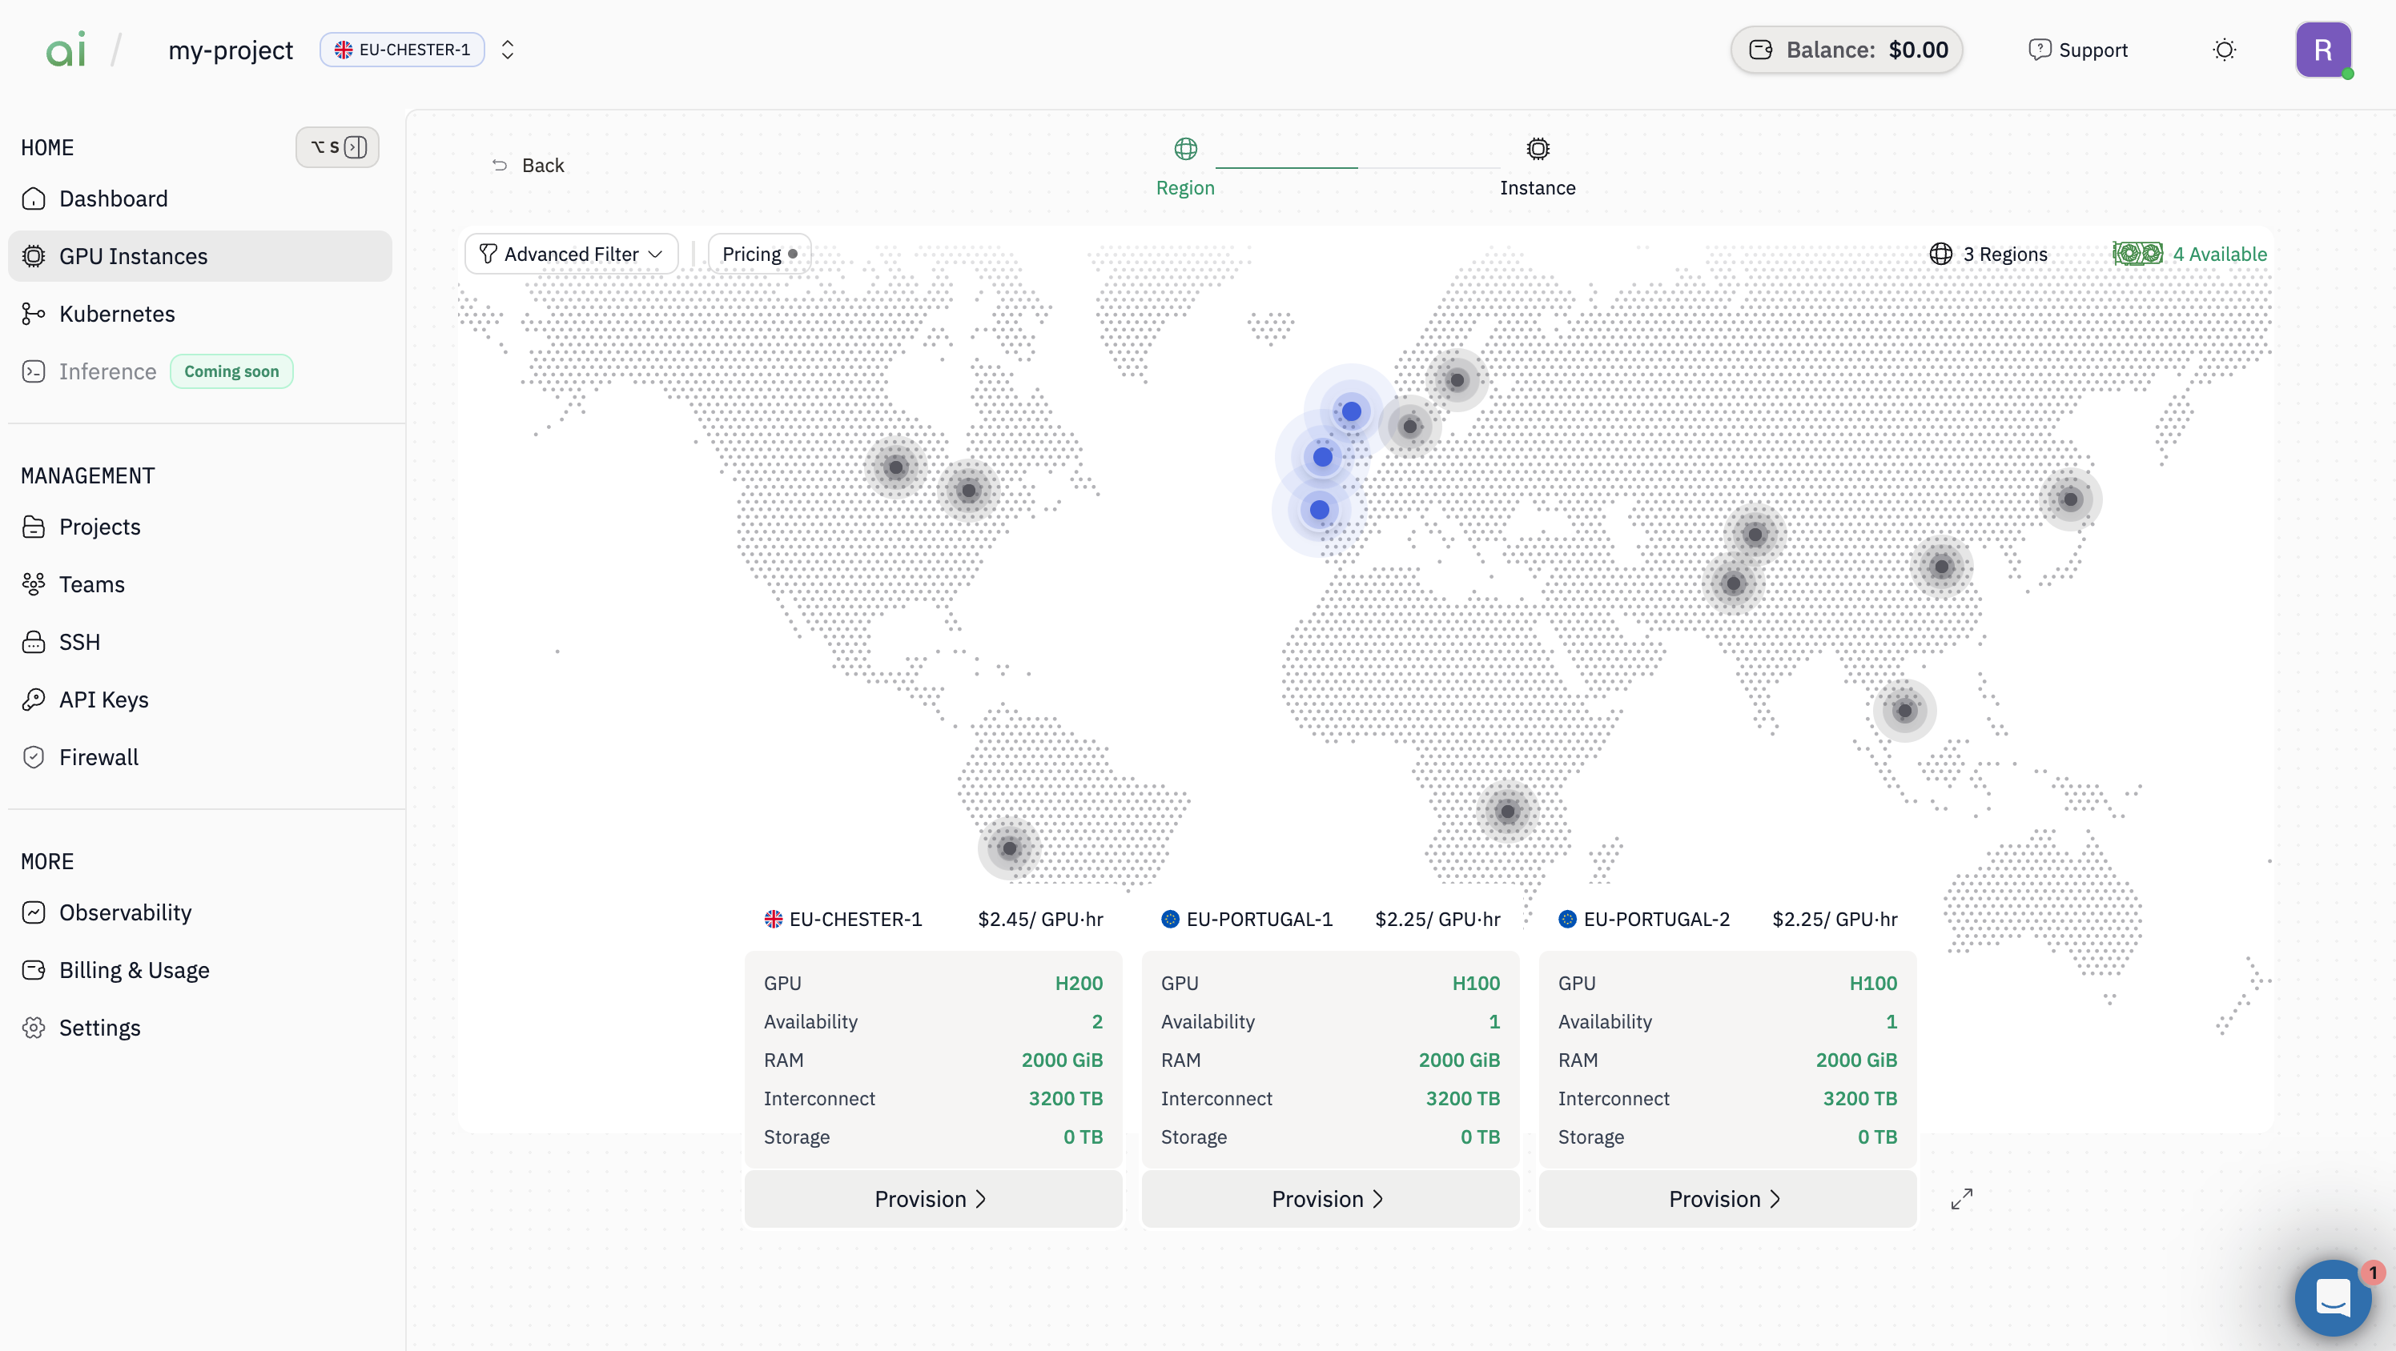The width and height of the screenshot is (2396, 1351).
Task: Click the ai logo in header
Action: coord(66,50)
